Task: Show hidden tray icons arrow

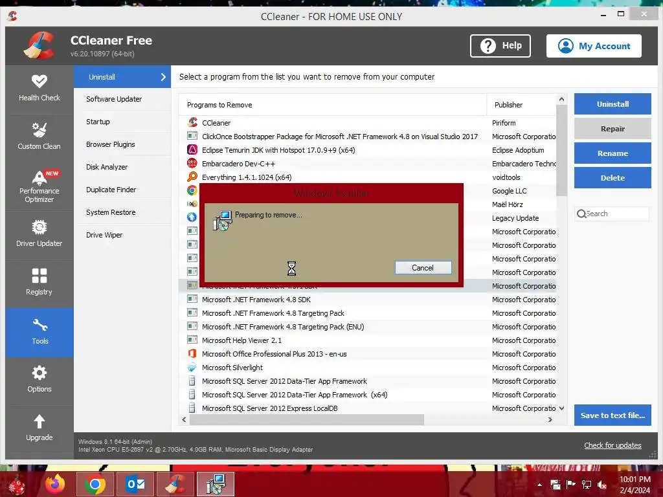Action: (x=539, y=485)
